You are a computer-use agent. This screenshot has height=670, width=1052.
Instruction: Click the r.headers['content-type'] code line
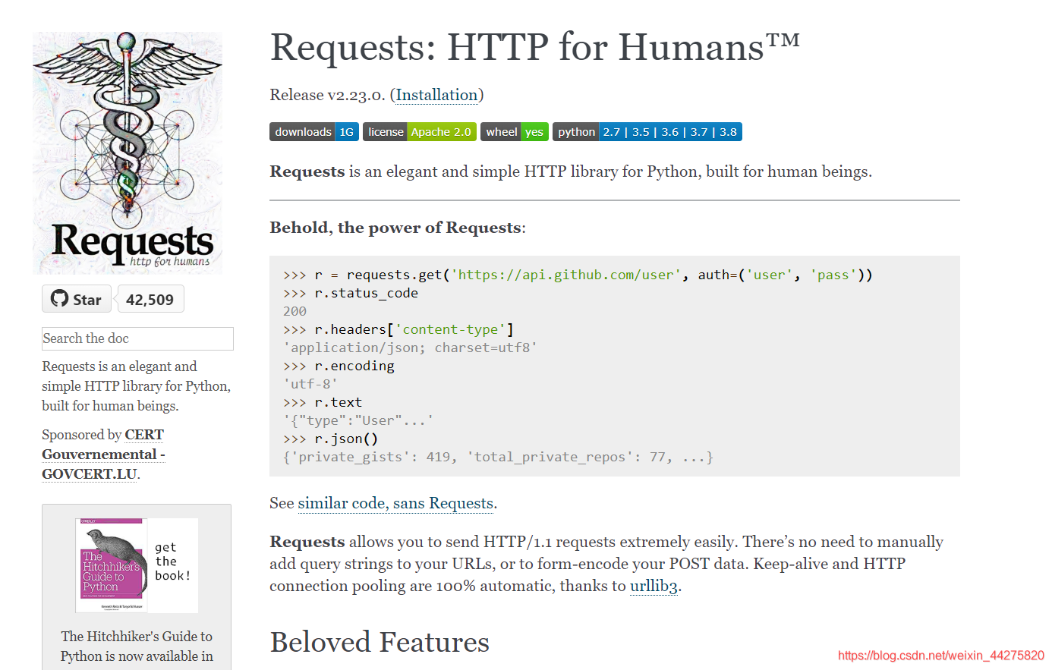(x=398, y=329)
